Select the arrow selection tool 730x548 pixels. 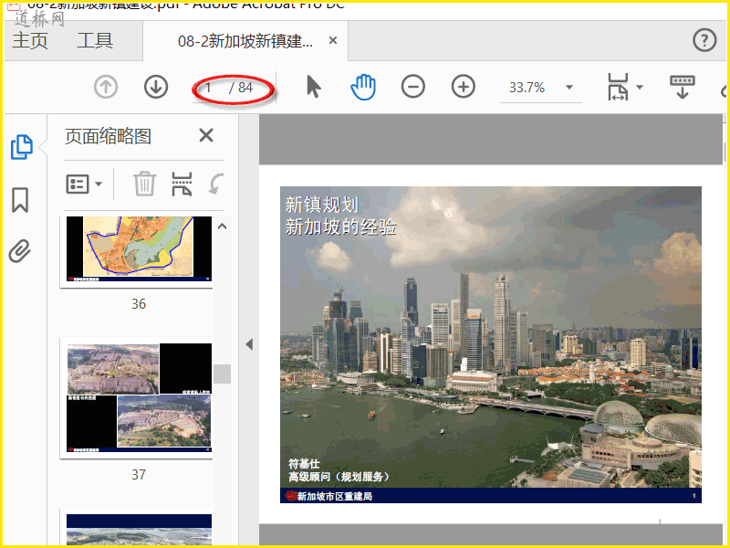(314, 87)
